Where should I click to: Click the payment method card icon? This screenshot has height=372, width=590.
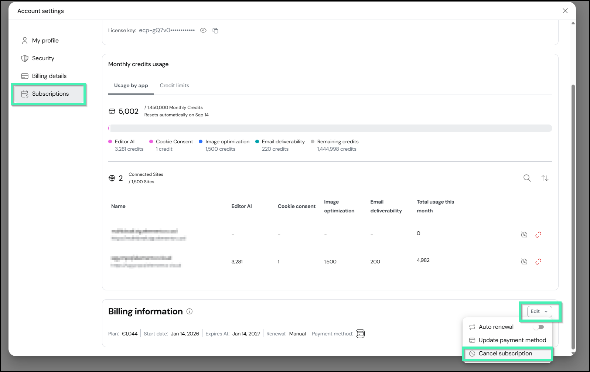[x=360, y=334]
